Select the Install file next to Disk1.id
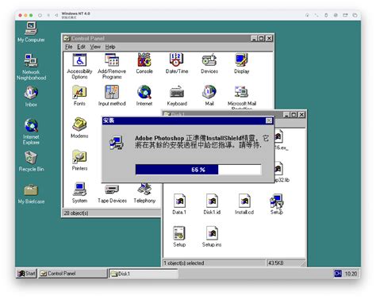376x299 pixels. [244, 204]
